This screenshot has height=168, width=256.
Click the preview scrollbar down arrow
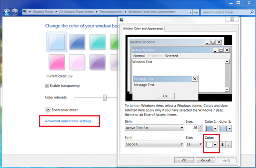227,89
